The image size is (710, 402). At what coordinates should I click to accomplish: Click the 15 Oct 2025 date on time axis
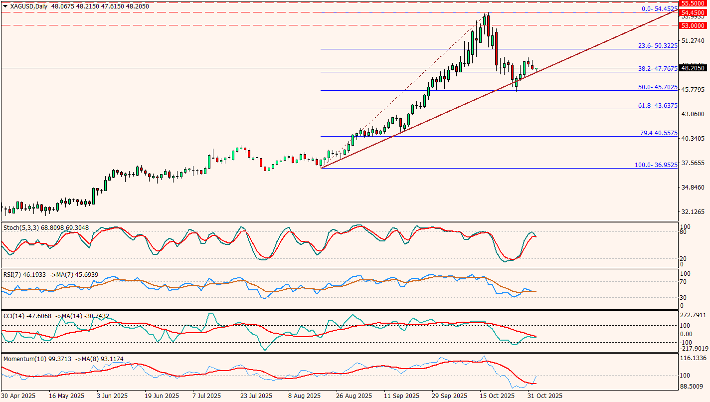(x=496, y=396)
